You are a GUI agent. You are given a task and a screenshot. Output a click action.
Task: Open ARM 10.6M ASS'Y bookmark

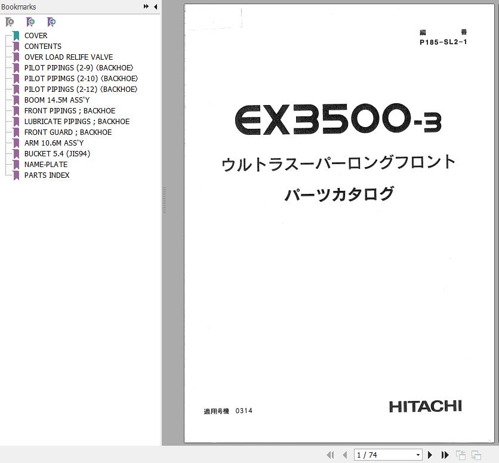point(54,143)
